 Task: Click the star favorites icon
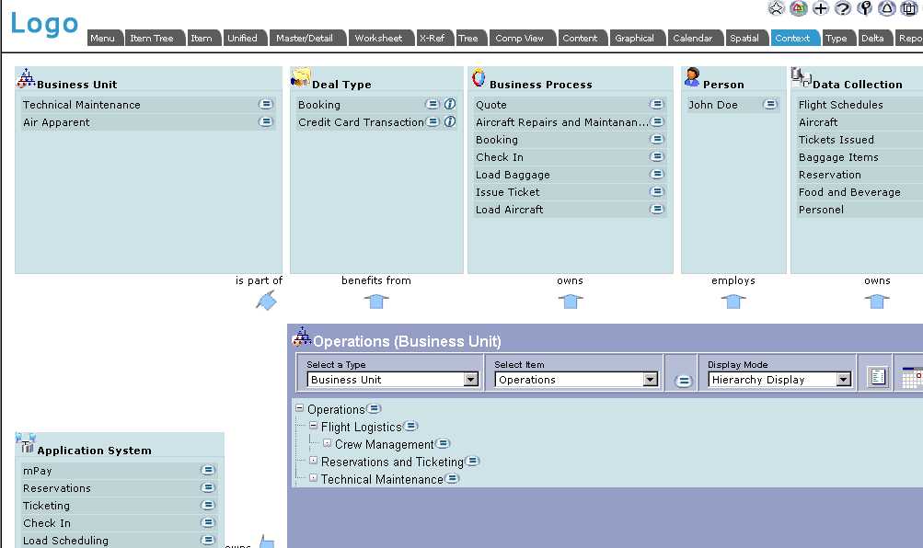tap(777, 8)
